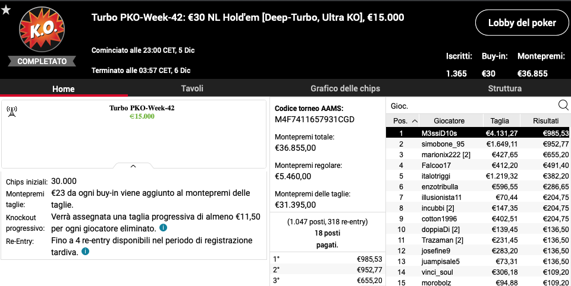Collapse the tournament banner with chevron
This screenshot has height=286, width=571.
pyautogui.click(x=133, y=166)
